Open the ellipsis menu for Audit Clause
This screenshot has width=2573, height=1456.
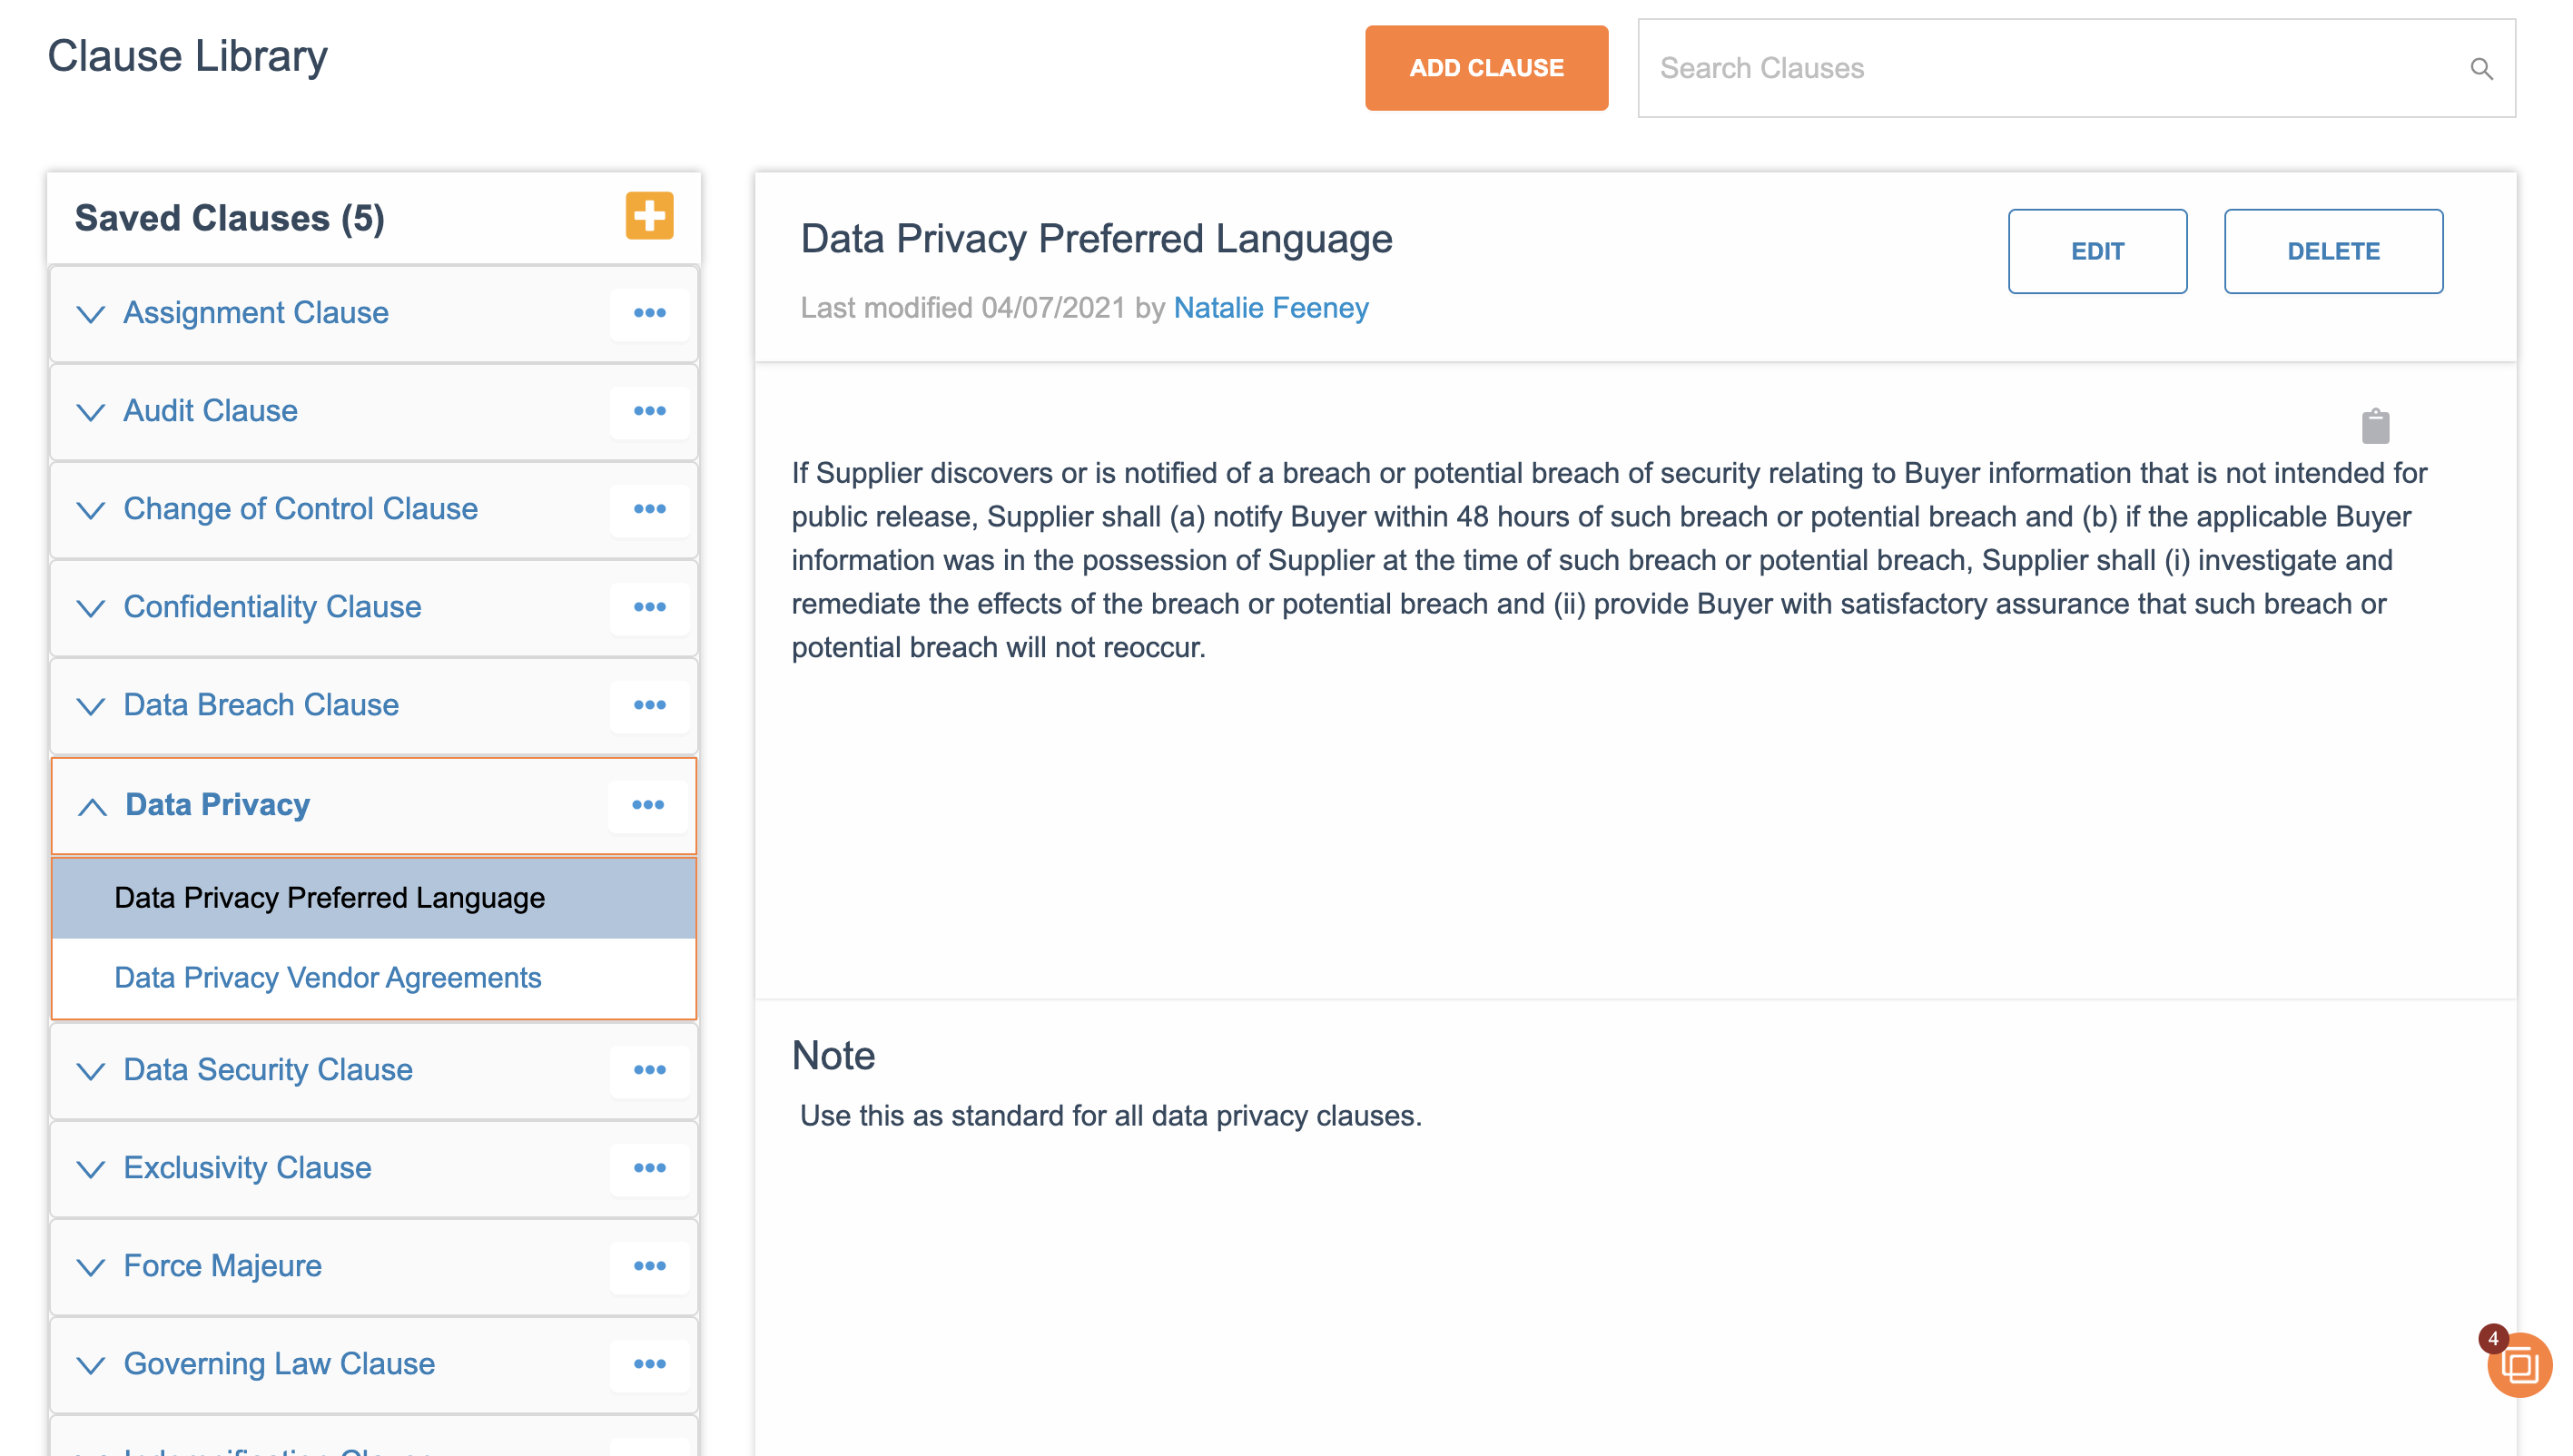pos(649,411)
